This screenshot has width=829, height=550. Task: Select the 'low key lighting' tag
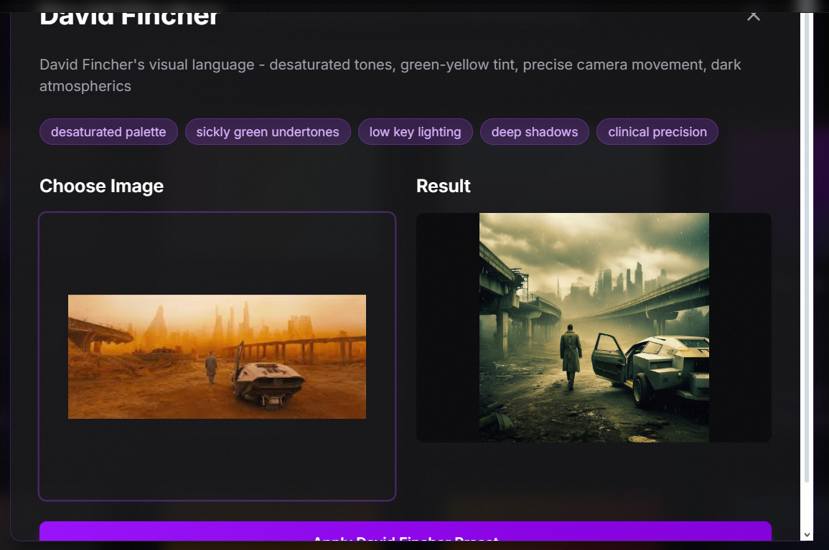click(415, 131)
